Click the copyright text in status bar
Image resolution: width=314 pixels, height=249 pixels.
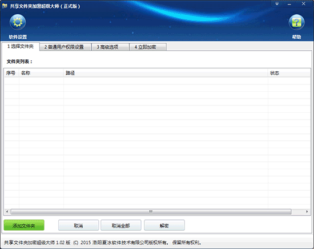point(102,243)
